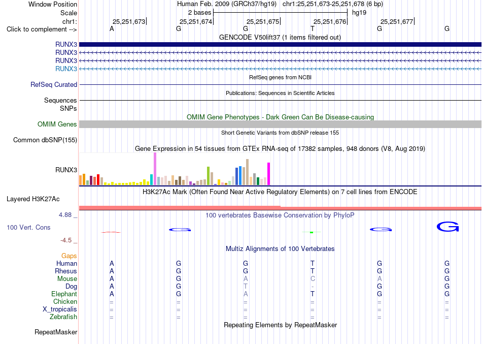Click the tall violet bar in GTEx chart

pos(155,169)
